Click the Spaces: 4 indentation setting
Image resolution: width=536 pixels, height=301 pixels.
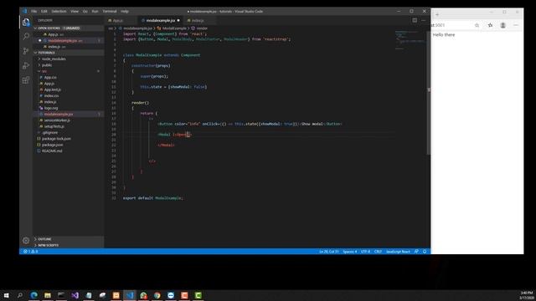tap(350, 252)
